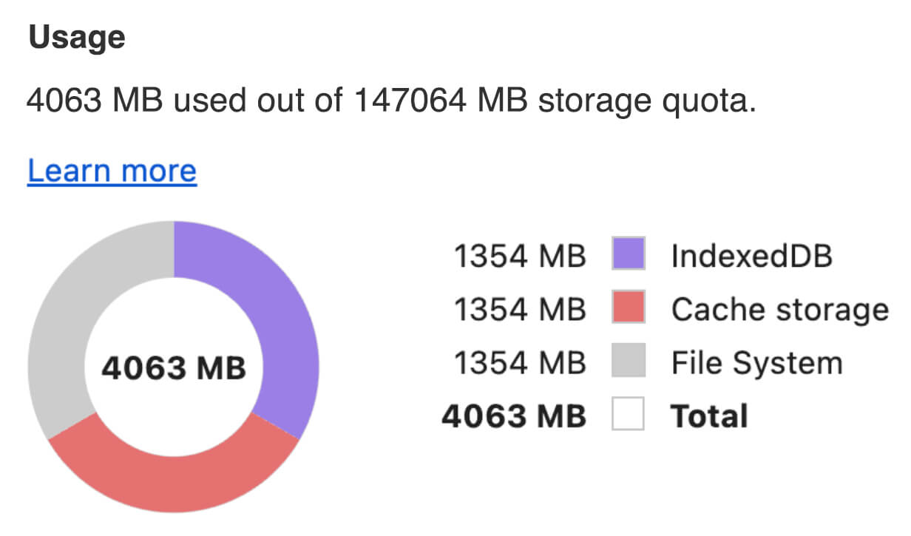Click the purple IndexedDB color swatch

[x=629, y=255]
